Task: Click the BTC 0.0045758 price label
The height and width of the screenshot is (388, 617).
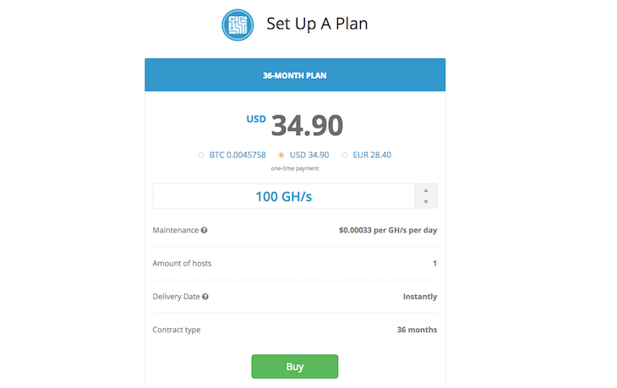Action: pyautogui.click(x=238, y=155)
